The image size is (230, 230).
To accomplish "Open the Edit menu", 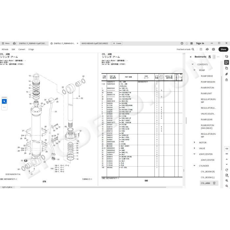I will point(13,49).
